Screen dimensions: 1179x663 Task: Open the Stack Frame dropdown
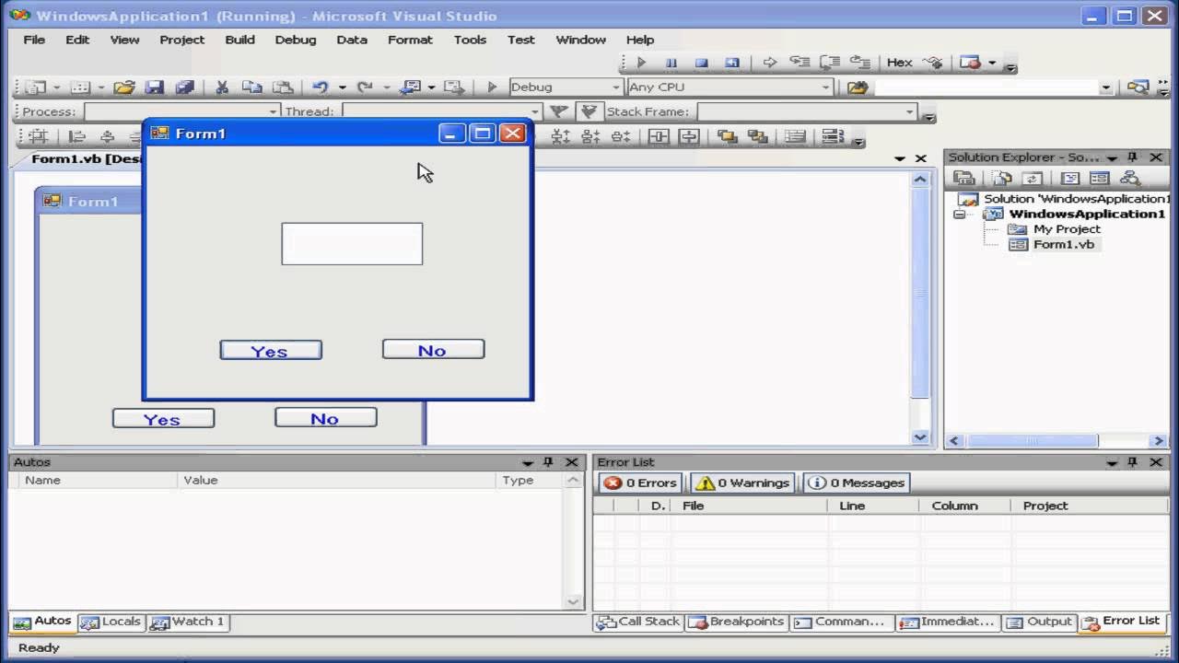point(910,111)
